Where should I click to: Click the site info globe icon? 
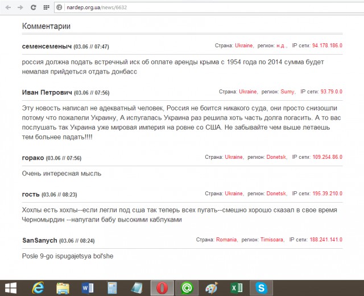(x=59, y=7)
